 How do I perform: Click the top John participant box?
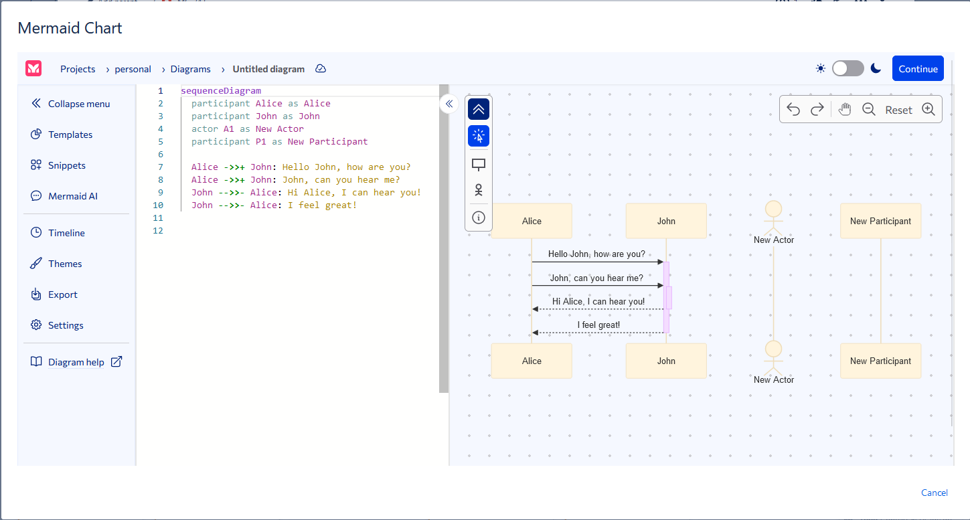coord(666,221)
